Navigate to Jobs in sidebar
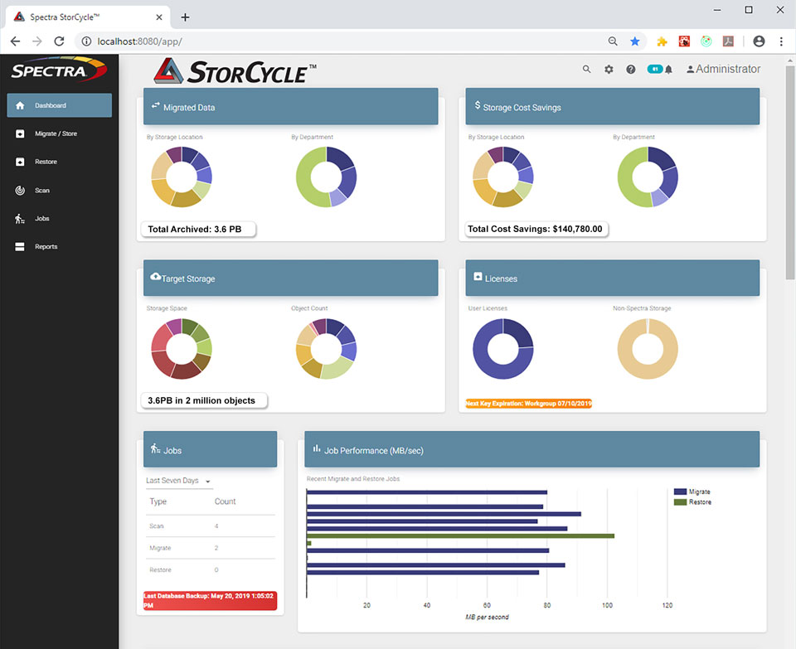The image size is (796, 649). point(60,218)
